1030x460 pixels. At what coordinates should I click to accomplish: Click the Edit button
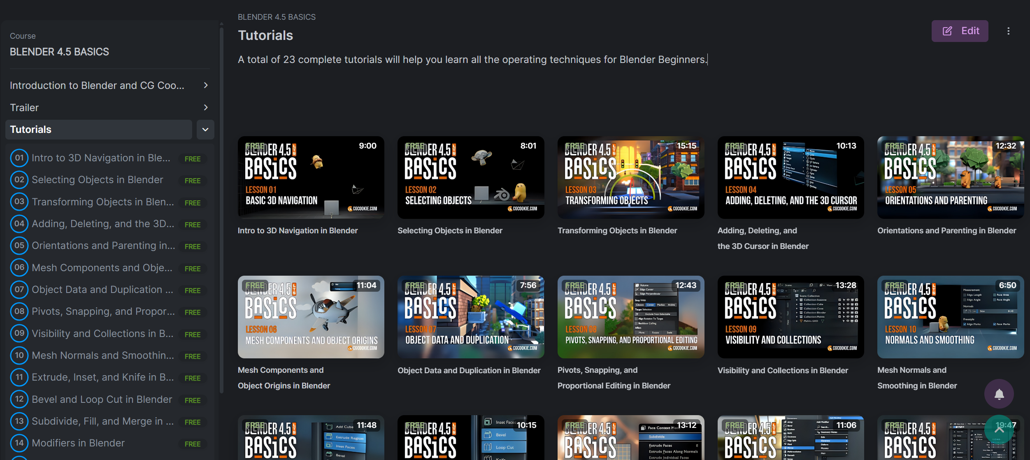[x=960, y=31]
